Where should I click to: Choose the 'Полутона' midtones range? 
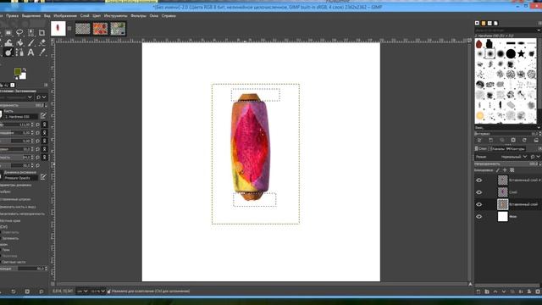coord(9,256)
